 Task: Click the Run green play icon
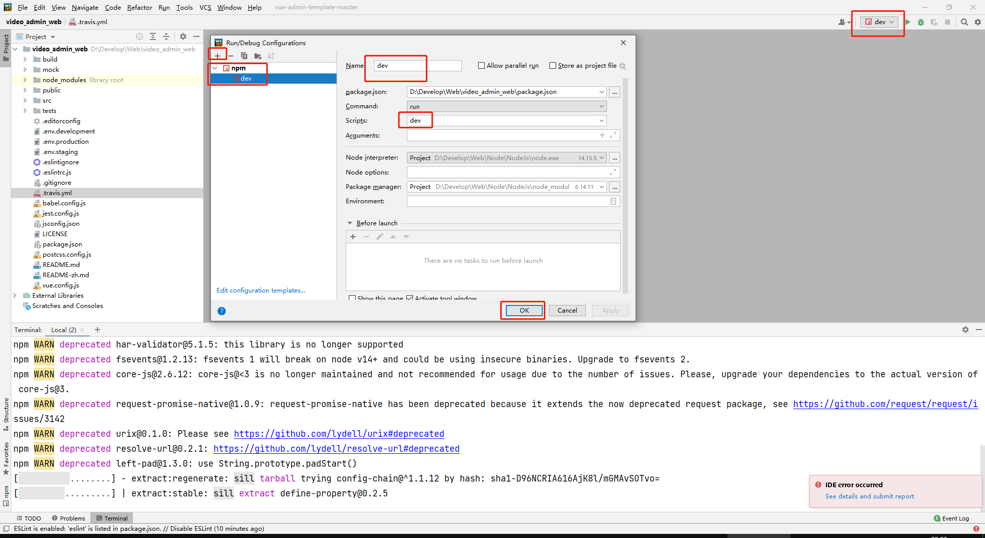[908, 22]
